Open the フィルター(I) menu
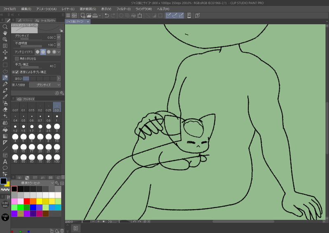329x233 pixels. point(124,9)
